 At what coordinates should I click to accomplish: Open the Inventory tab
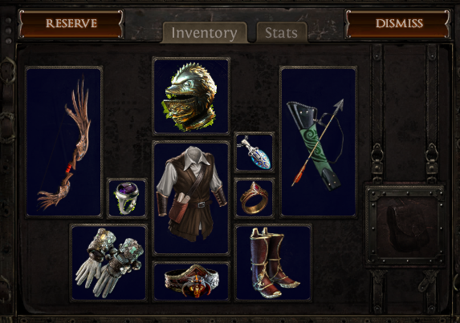(204, 33)
